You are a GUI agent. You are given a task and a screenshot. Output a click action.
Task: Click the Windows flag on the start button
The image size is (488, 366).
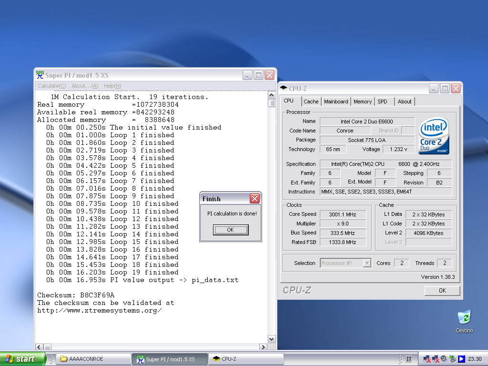coord(10,359)
